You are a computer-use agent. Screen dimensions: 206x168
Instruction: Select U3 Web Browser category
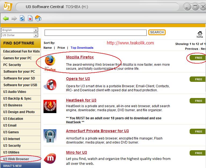tap(21, 159)
